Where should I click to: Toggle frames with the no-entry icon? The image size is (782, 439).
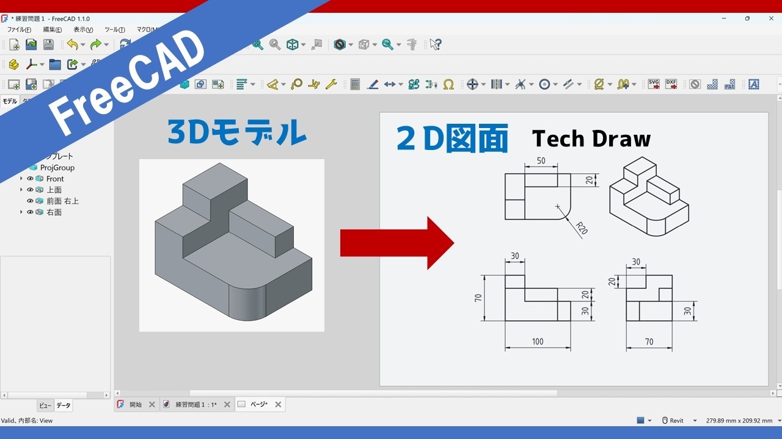pyautogui.click(x=695, y=84)
